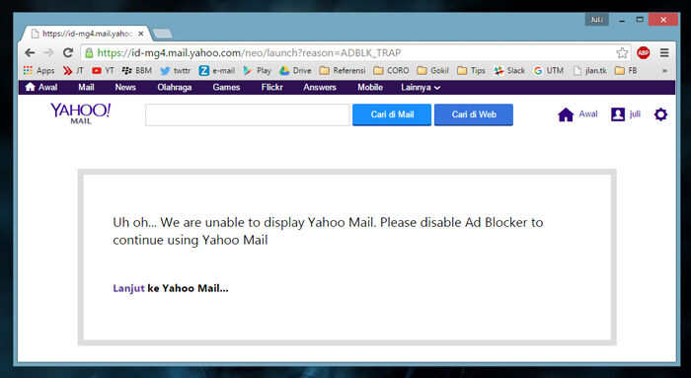Focus the Yahoo Mail search box

[x=248, y=114]
